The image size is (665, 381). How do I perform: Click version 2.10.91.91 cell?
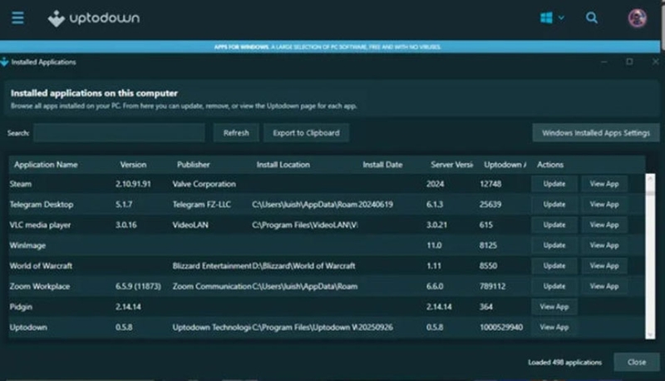133,184
